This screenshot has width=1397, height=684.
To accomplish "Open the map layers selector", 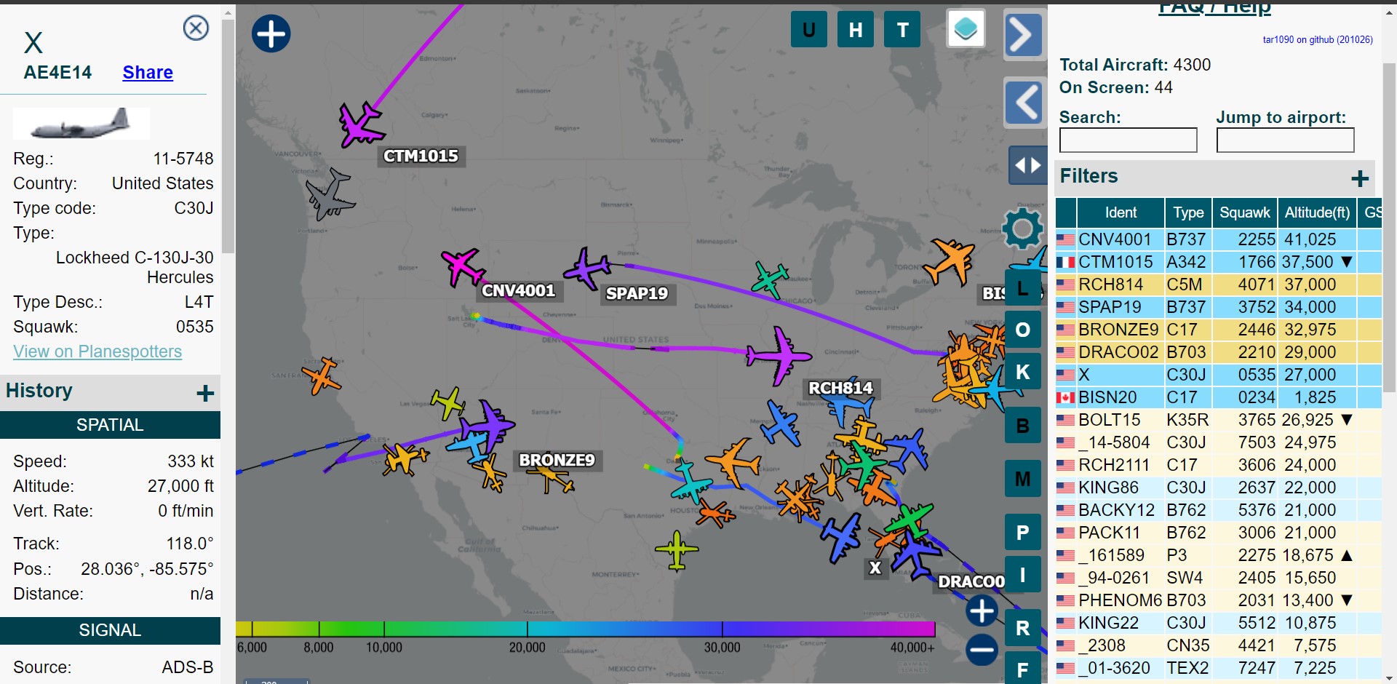I will pos(966,29).
